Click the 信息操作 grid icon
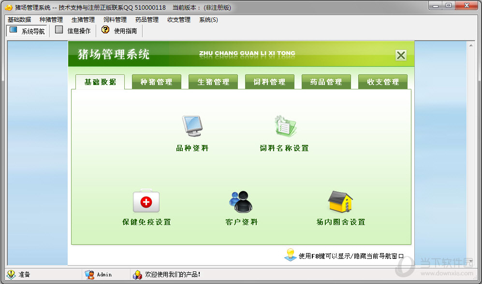 pyautogui.click(x=59, y=30)
